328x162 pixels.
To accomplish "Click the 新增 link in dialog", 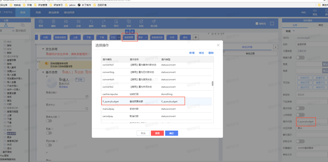I will click(192, 53).
